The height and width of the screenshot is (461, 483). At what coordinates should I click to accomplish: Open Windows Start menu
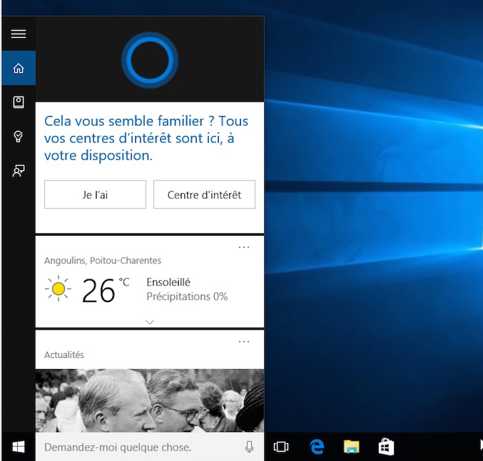pyautogui.click(x=18, y=447)
